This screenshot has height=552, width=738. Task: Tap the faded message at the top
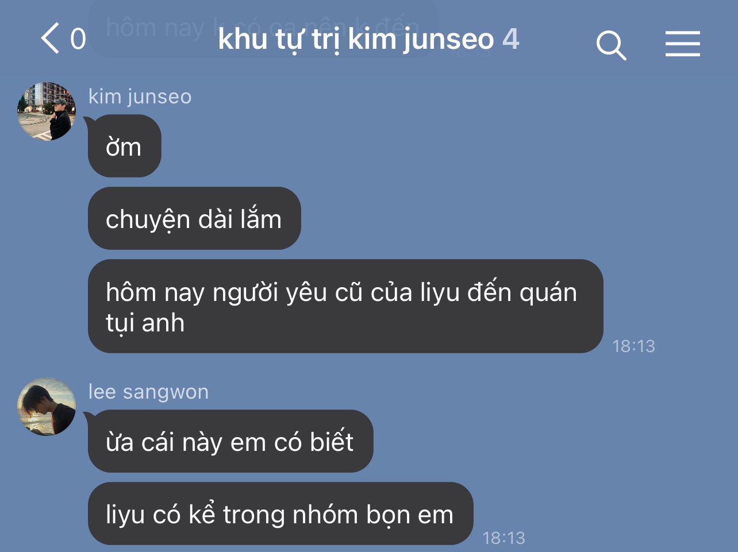(263, 28)
